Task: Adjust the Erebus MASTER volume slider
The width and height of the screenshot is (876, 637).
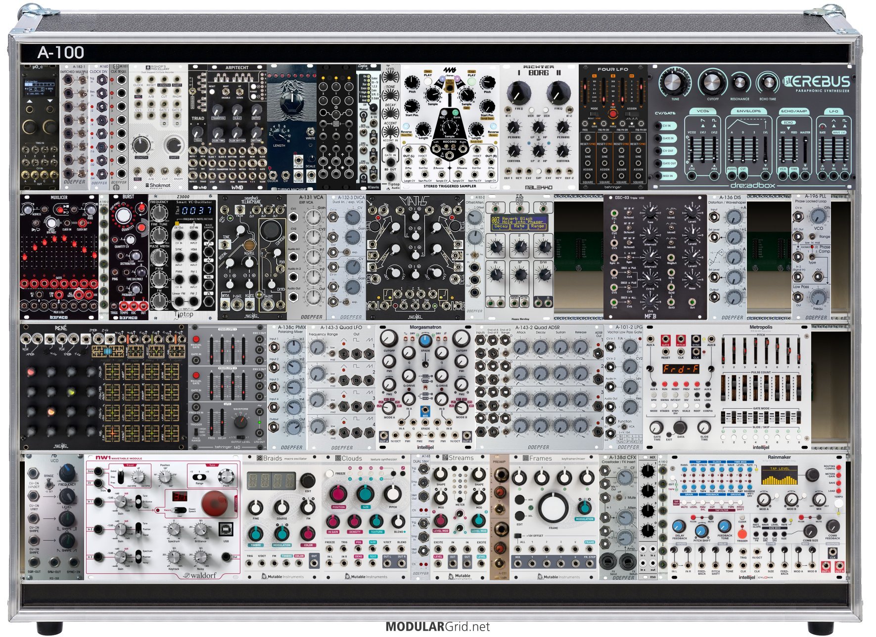Action: point(805,150)
